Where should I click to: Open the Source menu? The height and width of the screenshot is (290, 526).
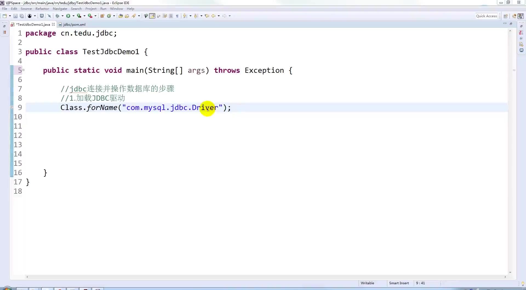pyautogui.click(x=26, y=9)
